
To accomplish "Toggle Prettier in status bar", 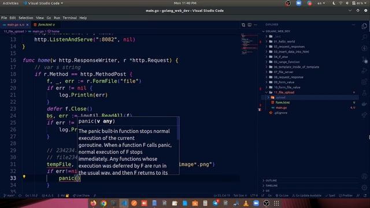I will tap(346, 195).
